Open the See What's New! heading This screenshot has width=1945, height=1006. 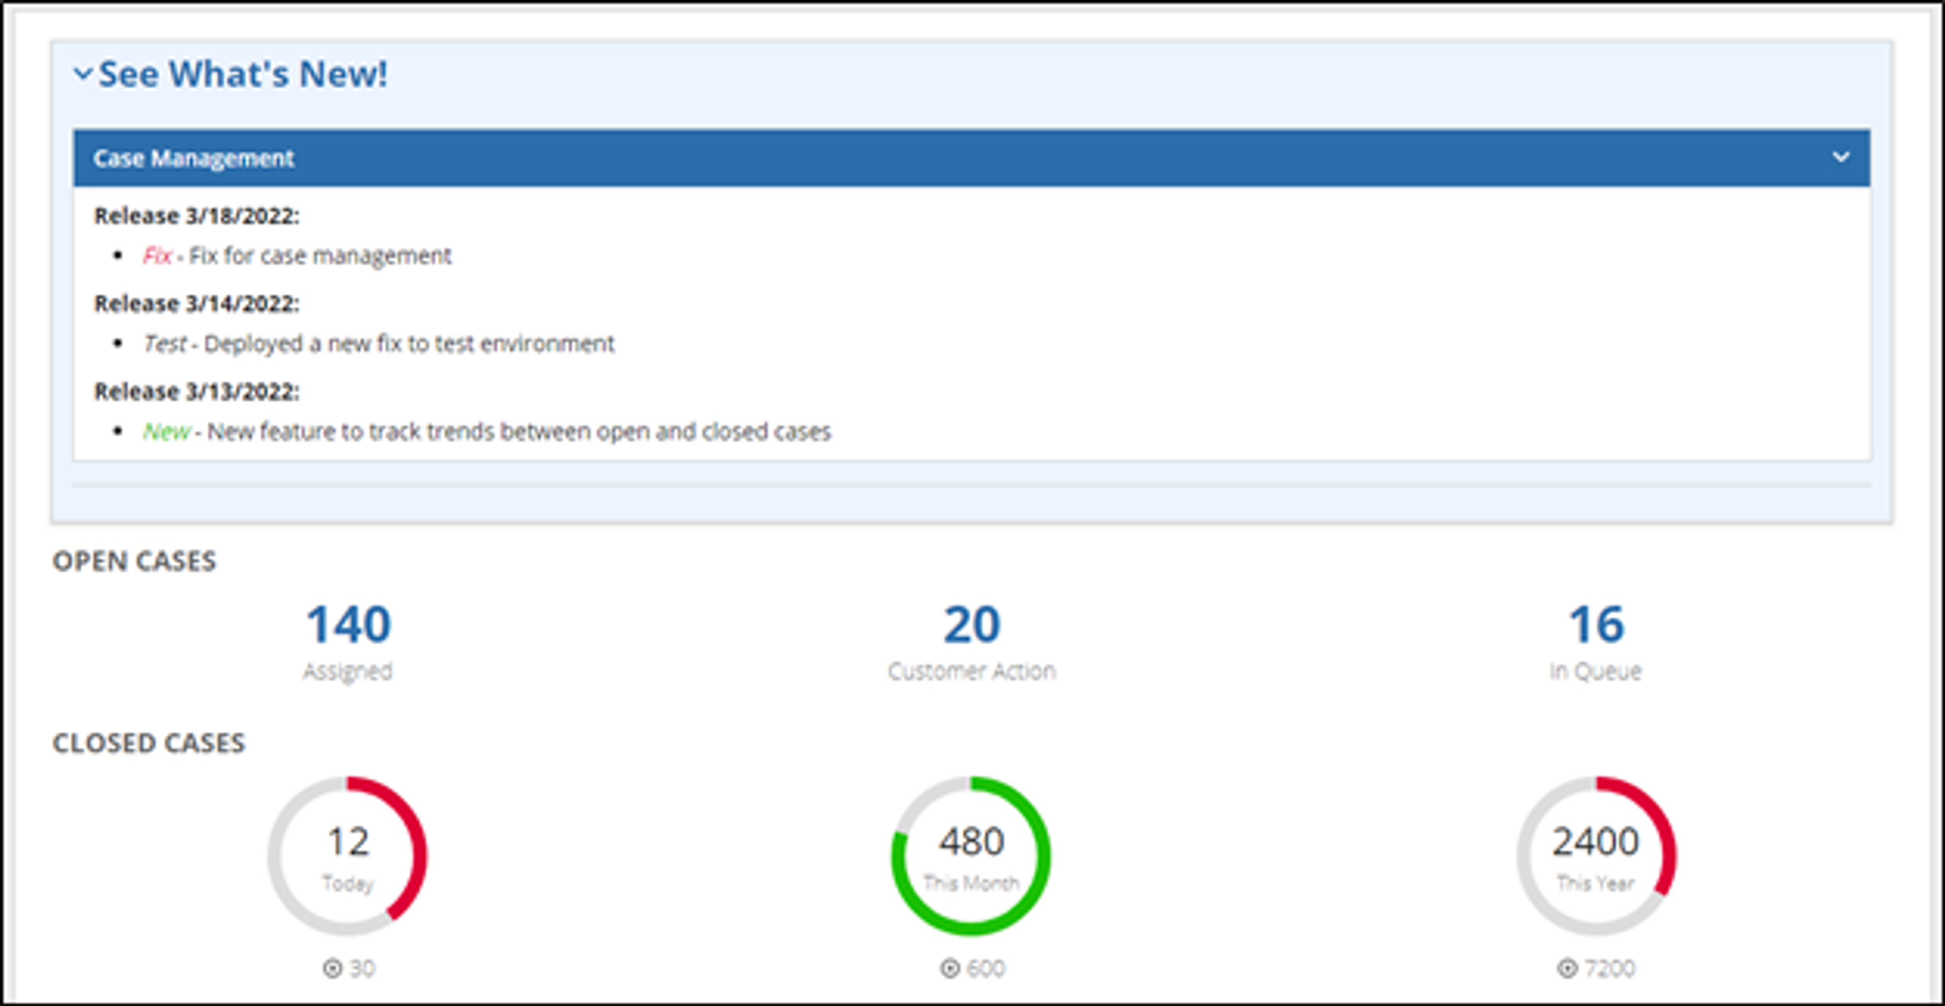point(243,74)
